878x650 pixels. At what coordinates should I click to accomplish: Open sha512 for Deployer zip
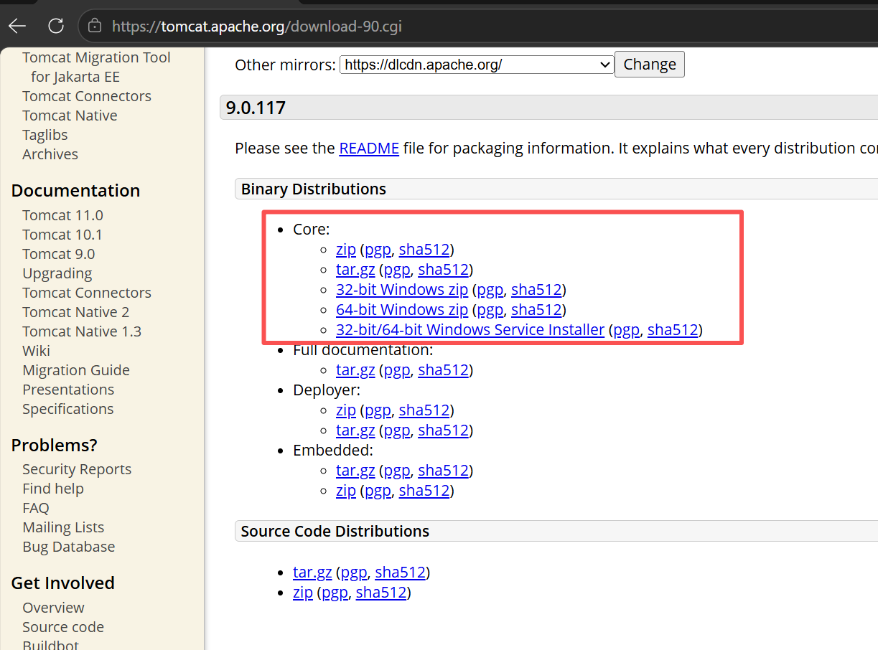pos(424,410)
